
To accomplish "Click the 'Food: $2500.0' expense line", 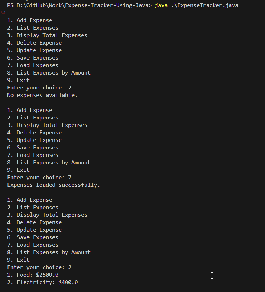I will pos(33,275).
